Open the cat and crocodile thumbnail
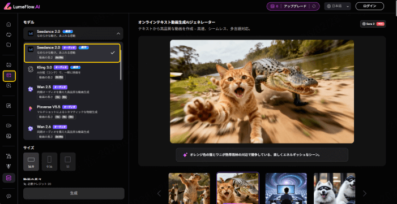 click(x=238, y=188)
